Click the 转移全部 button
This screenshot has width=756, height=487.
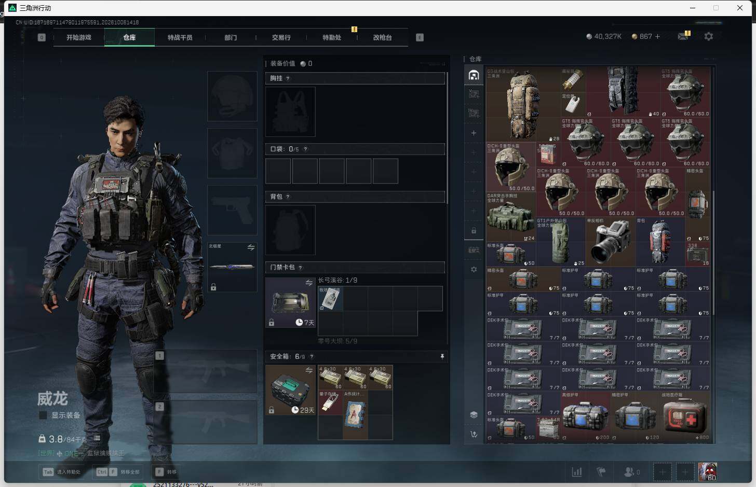pos(118,472)
